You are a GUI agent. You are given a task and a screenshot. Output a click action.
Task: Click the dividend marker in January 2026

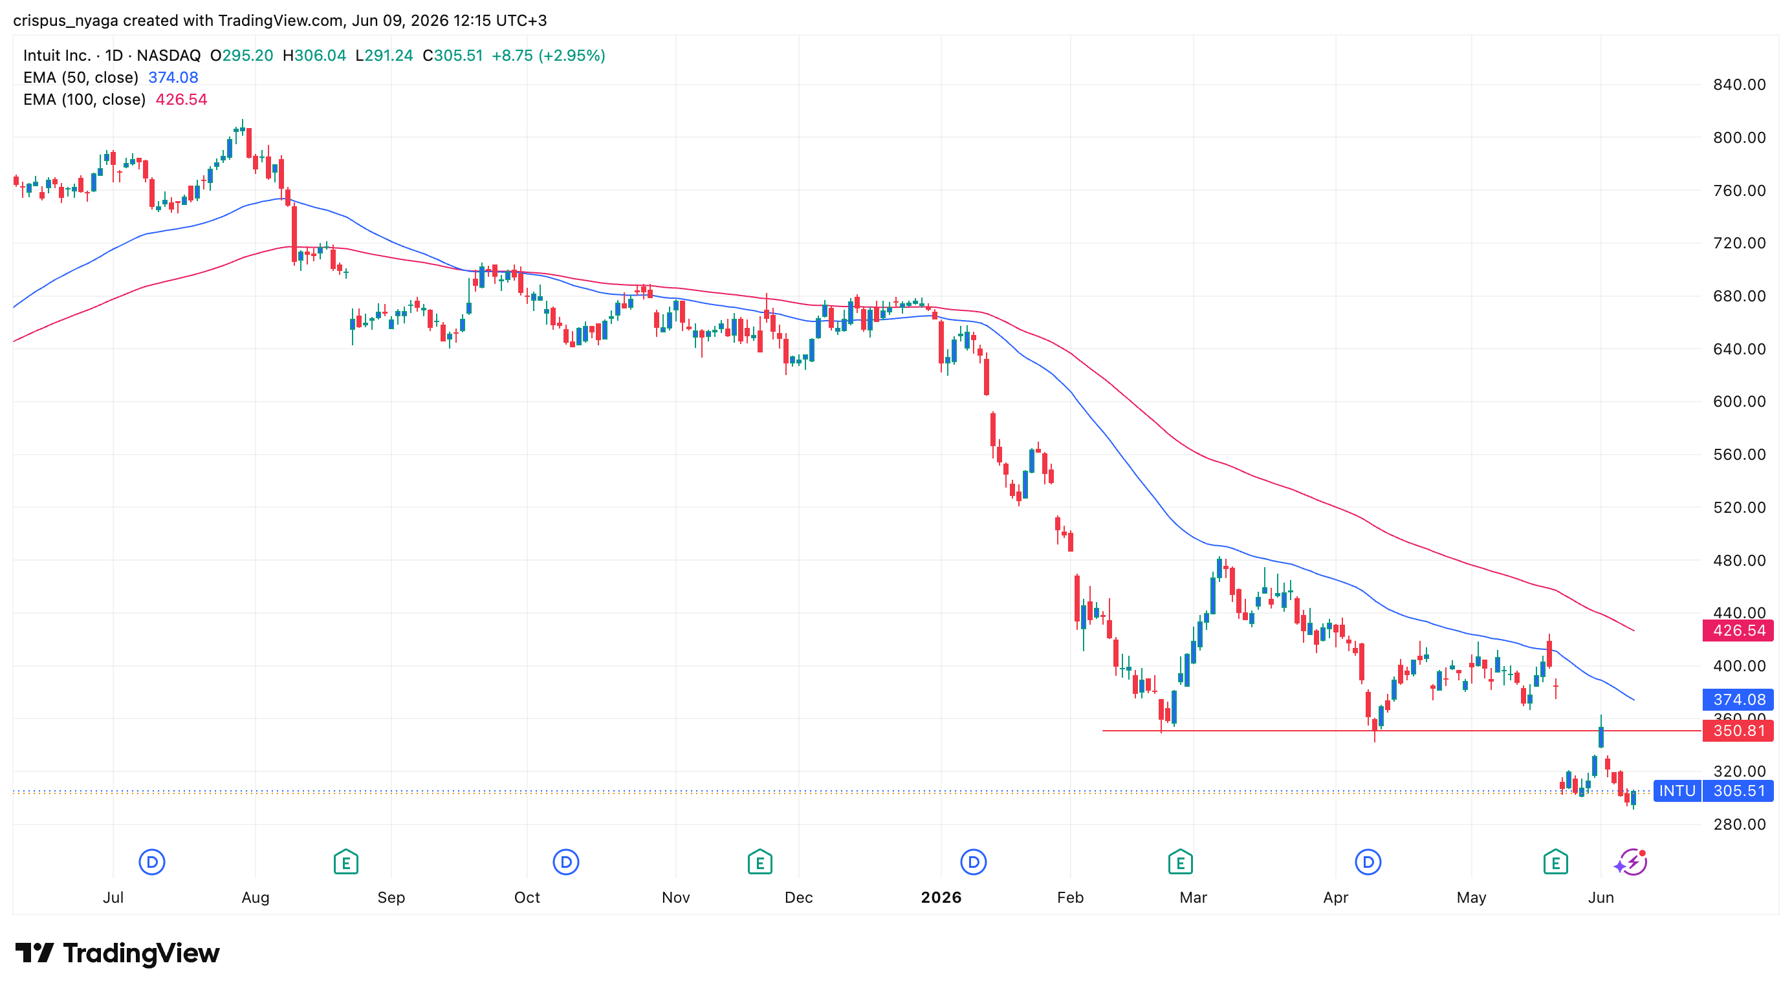pos(973,862)
